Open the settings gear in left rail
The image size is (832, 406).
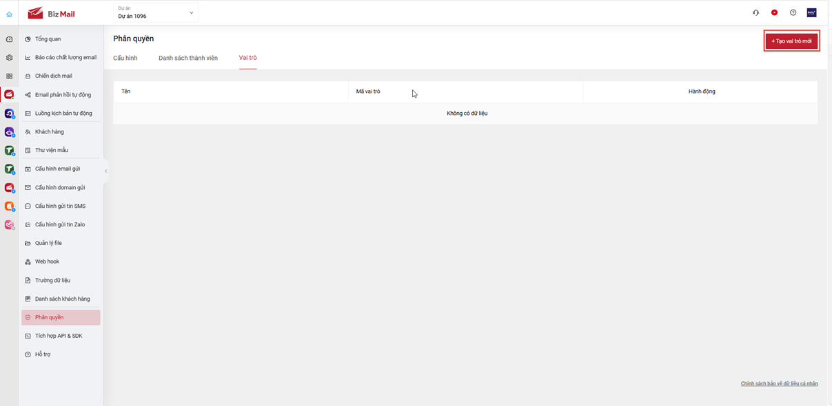[x=9, y=58]
